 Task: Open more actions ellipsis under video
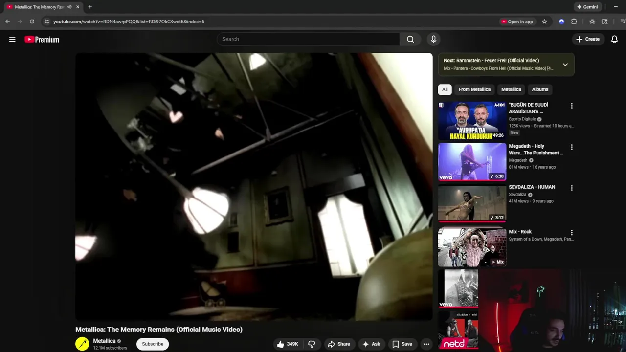(x=426, y=344)
